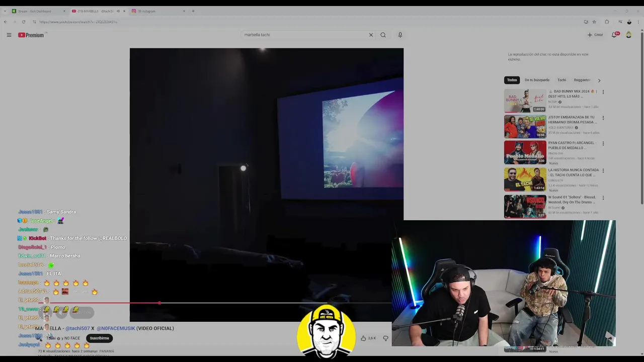This screenshot has width=644, height=362.
Task: Open options menu for W Sound 01 video
Action: 603,198
